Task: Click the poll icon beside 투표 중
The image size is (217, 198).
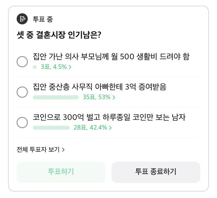Action: pos(22,19)
